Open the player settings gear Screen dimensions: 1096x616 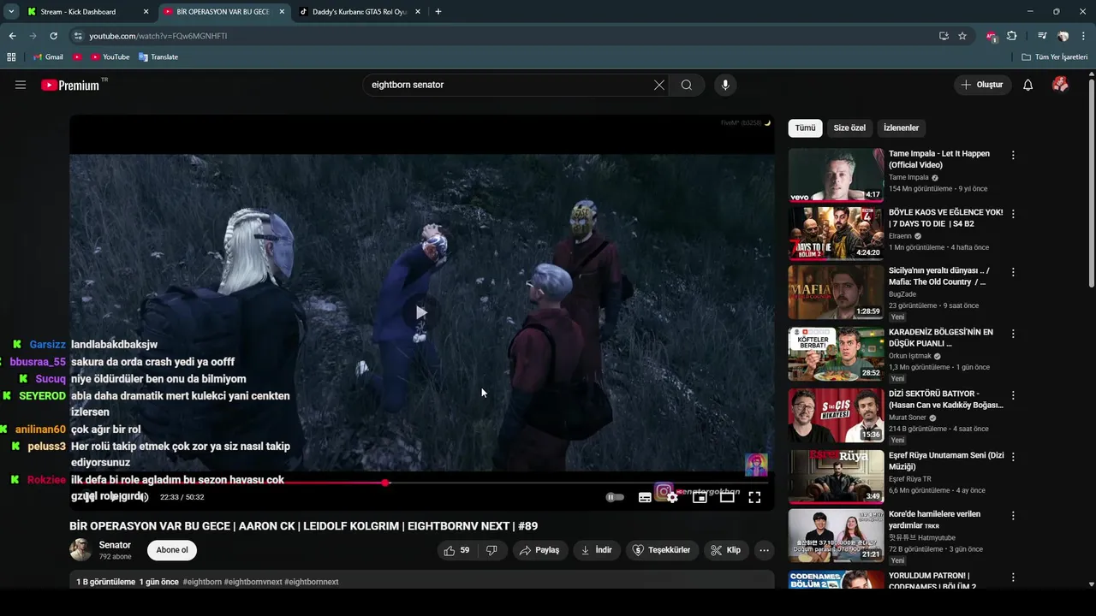click(673, 497)
